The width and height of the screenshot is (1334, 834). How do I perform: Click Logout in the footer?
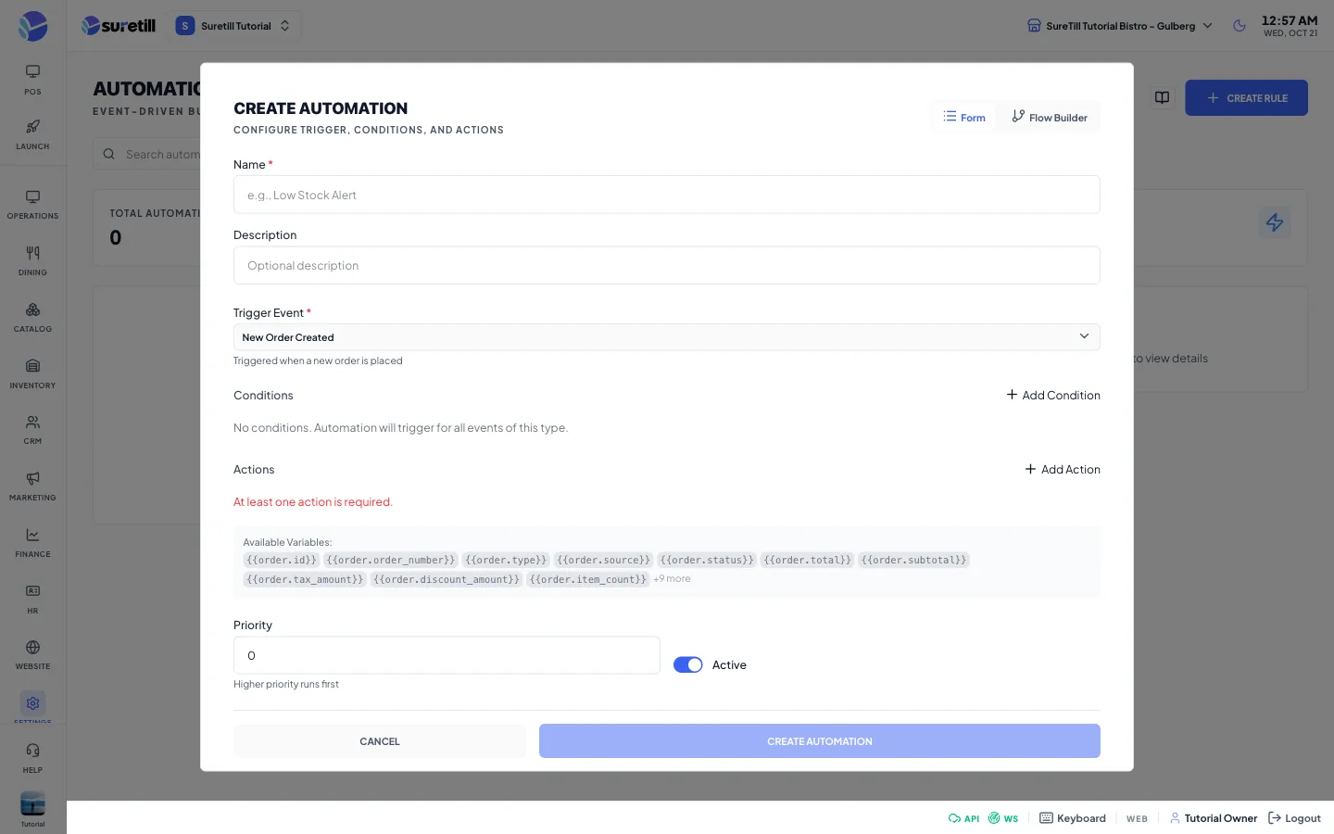(x=1294, y=818)
